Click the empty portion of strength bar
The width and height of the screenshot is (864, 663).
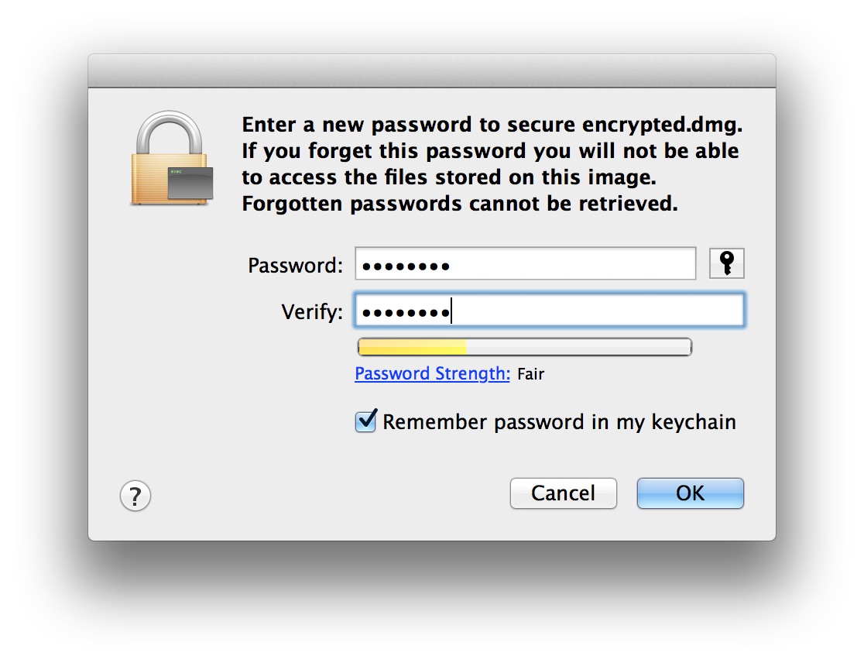578,347
